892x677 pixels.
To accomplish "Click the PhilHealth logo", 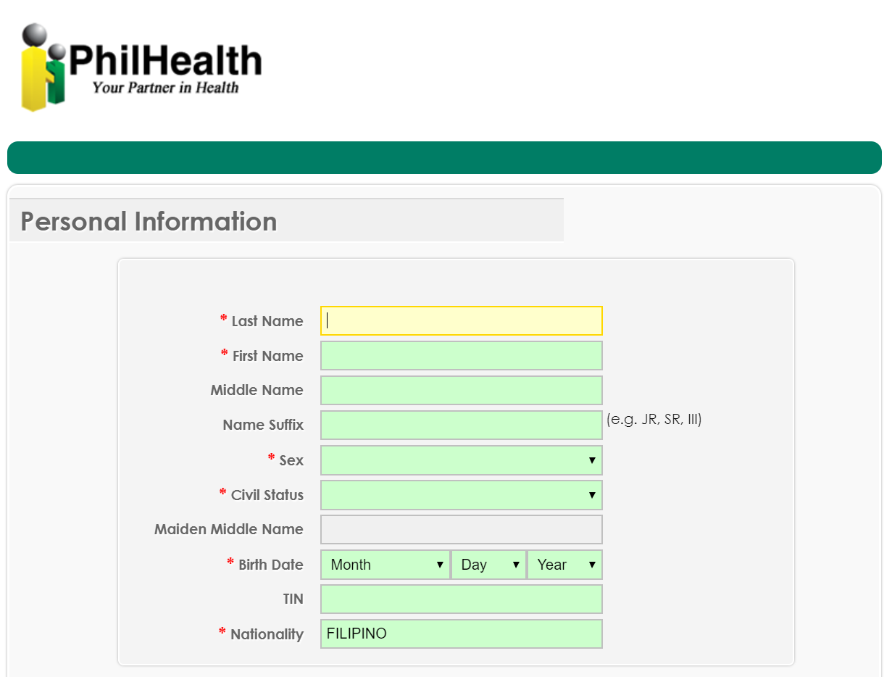I will tap(141, 67).
